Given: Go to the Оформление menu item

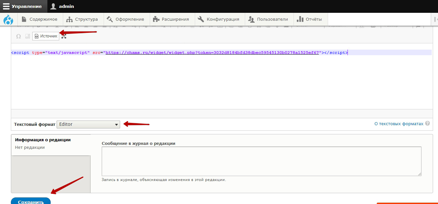Looking at the screenshot, I should pyautogui.click(x=126, y=19).
